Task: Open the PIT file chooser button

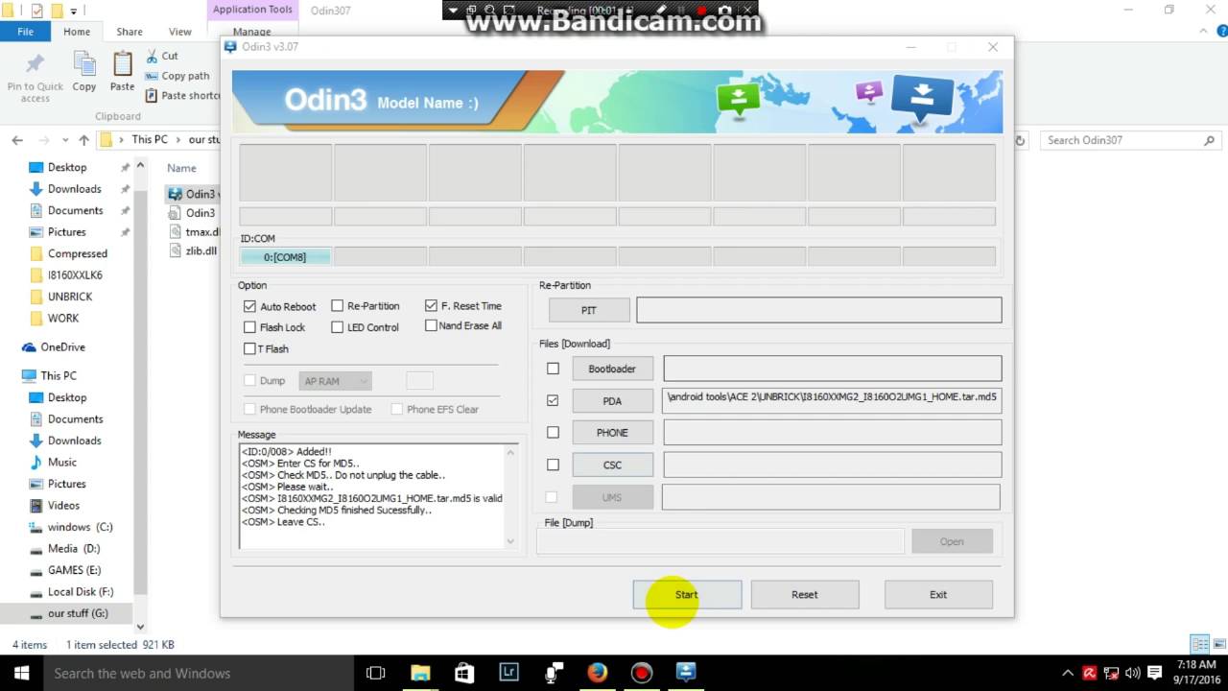Action: click(589, 310)
